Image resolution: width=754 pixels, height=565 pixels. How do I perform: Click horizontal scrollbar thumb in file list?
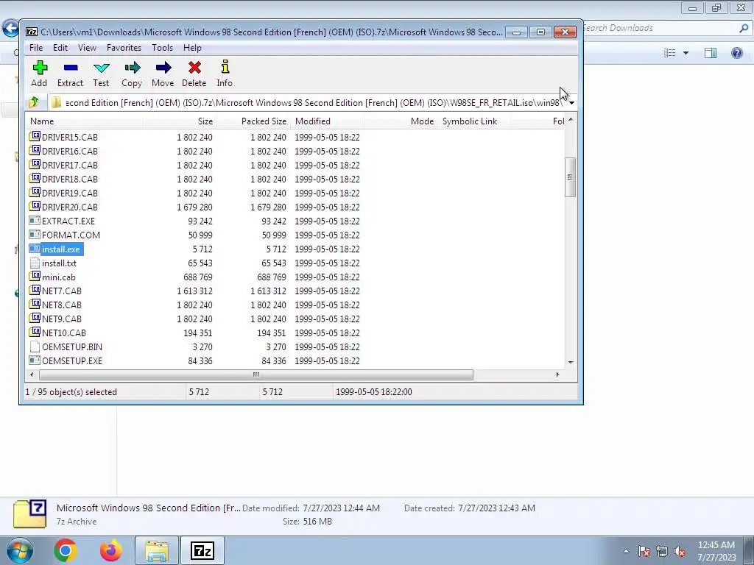[x=256, y=374]
